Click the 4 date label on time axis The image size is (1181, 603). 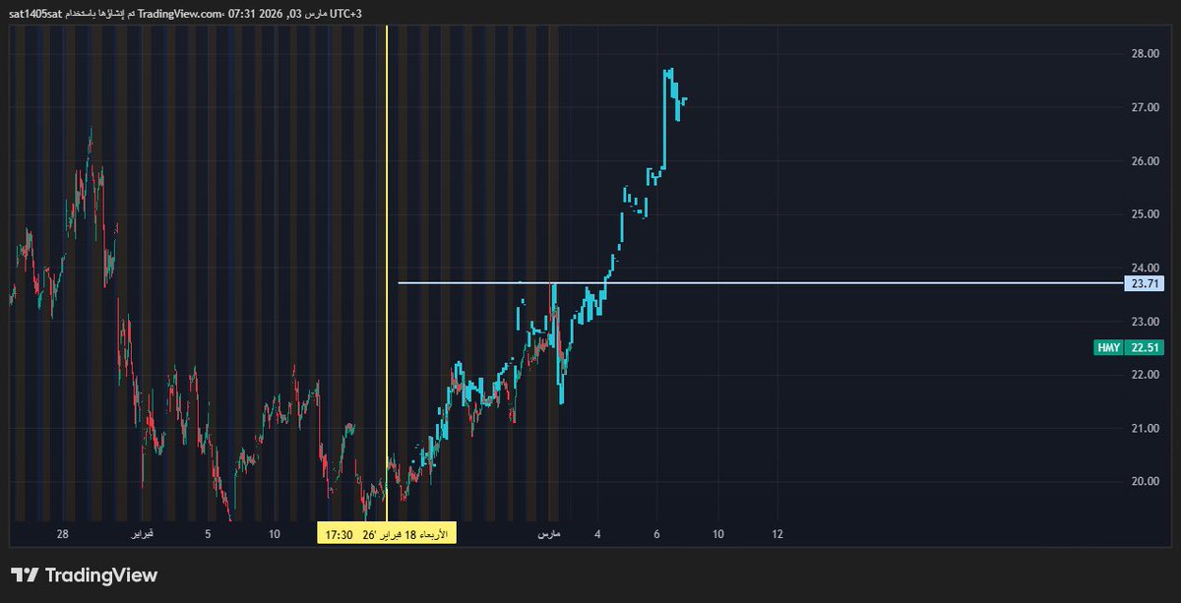click(x=597, y=534)
